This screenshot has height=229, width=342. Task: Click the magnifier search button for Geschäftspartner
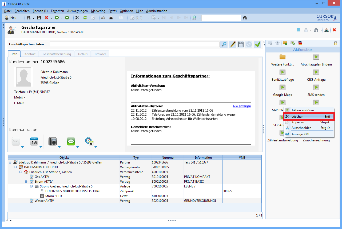pyautogui.click(x=224, y=44)
